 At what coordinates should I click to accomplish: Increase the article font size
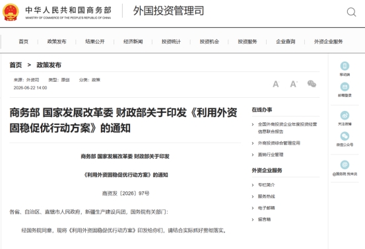[294, 84]
